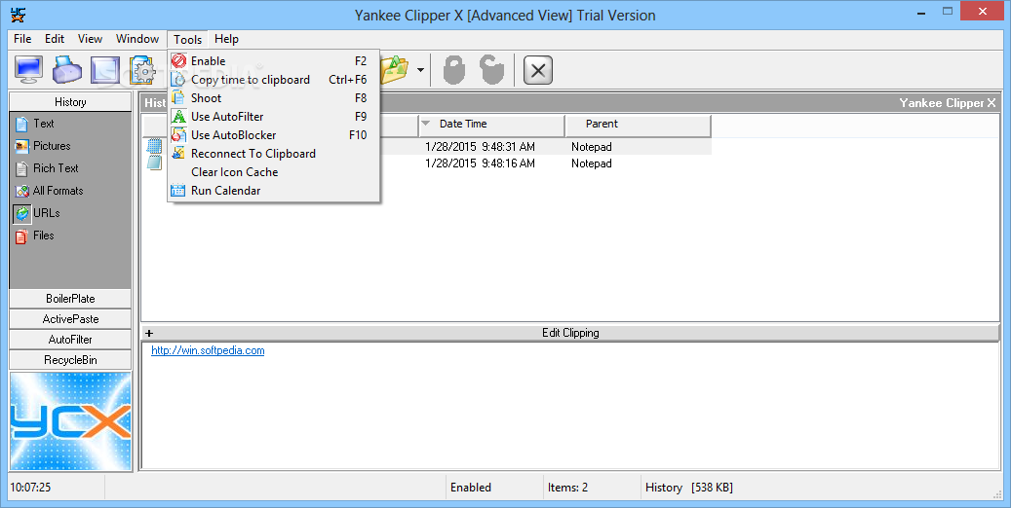This screenshot has height=508, width=1011.
Task: Click the Date Time column header
Action: (492, 125)
